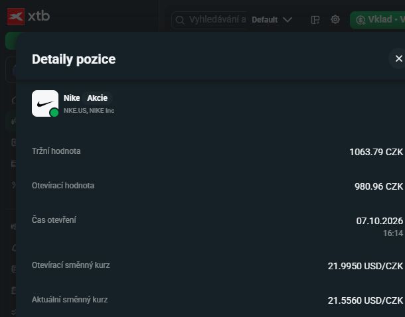Click the Nike swoosh logo thumbnail
The width and height of the screenshot is (405, 317).
[x=45, y=103]
